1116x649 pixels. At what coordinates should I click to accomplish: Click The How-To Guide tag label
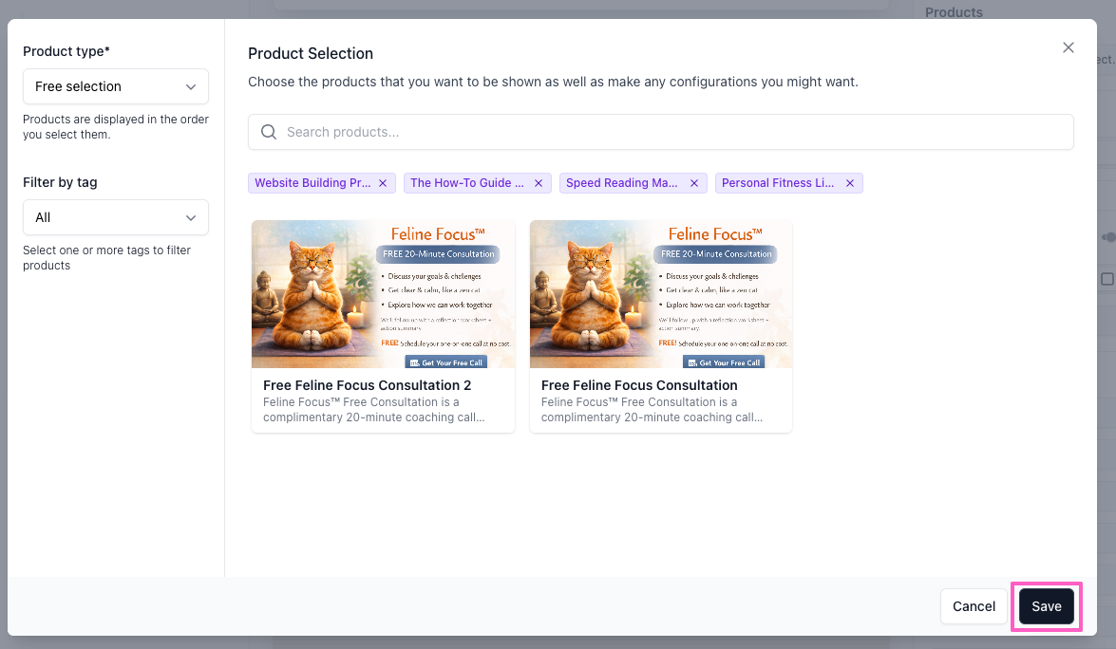tap(467, 183)
